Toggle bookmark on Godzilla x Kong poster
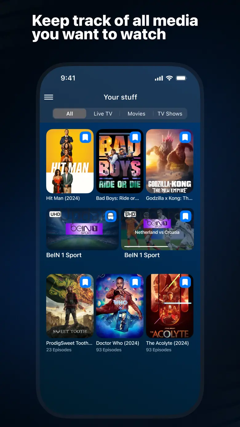This screenshot has width=240, height=427. pyautogui.click(x=185, y=137)
